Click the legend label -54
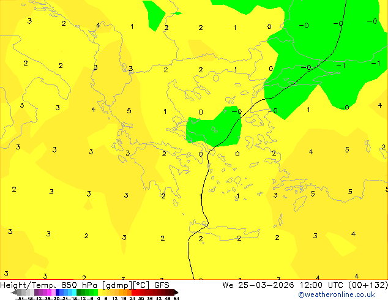The image size is (388, 300). tap(20, 298)
